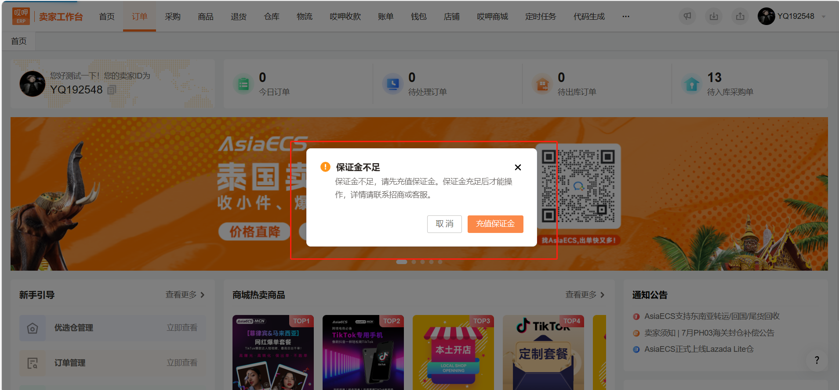The image size is (839, 390).
Task: Open the 物流 menu
Action: (305, 17)
